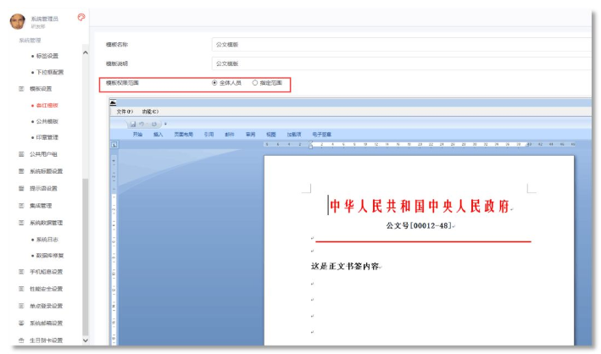The height and width of the screenshot is (354, 601).
Task: Click the sidebar vertical scrollbar thumb
Action: point(86,257)
